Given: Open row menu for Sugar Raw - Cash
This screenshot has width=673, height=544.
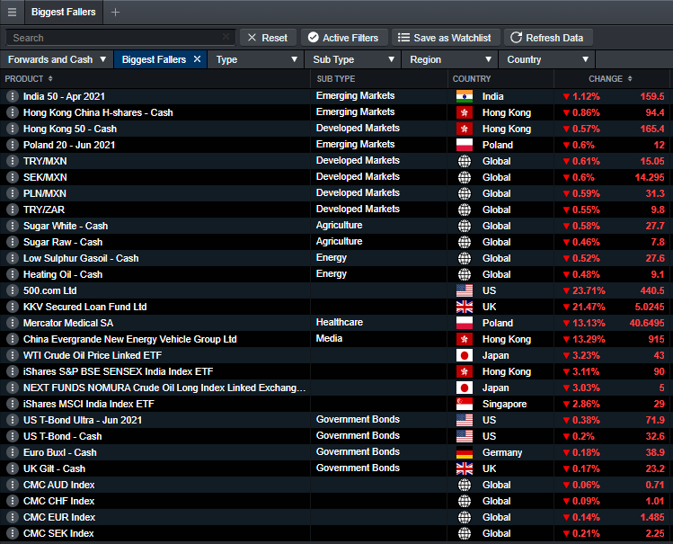Looking at the screenshot, I should coord(13,242).
